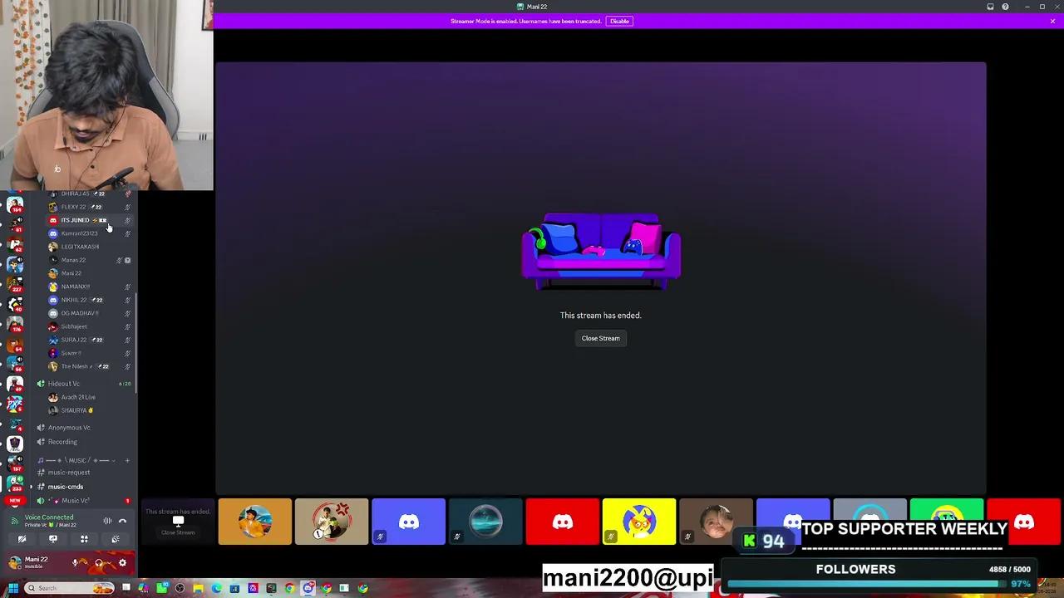Open server with 167 notification badge

(15, 463)
